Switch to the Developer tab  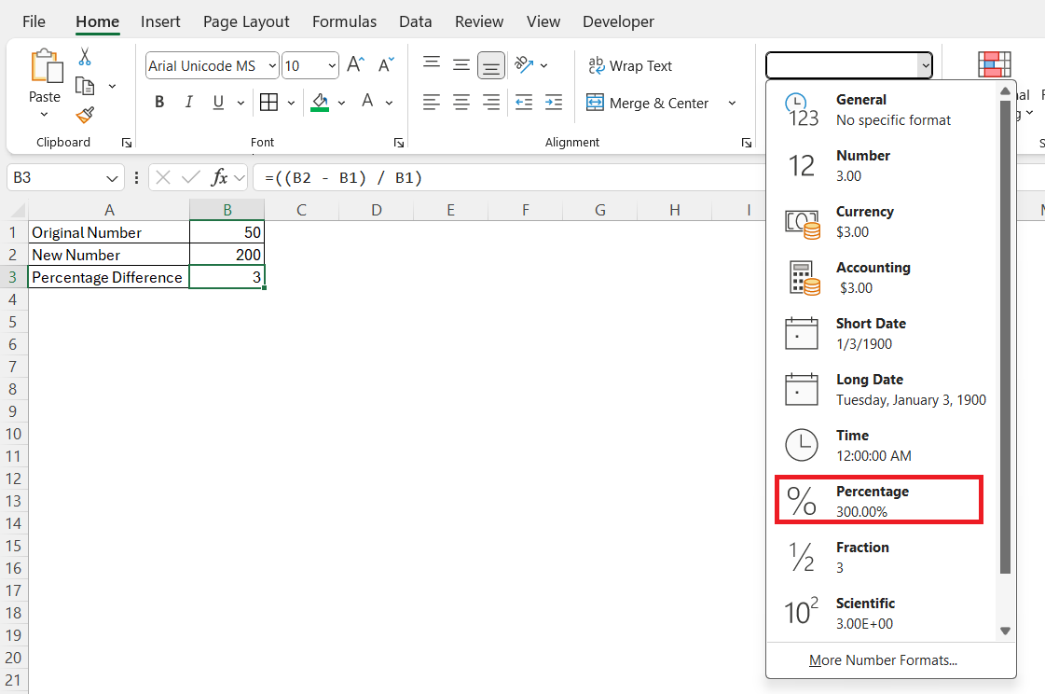[x=618, y=21]
